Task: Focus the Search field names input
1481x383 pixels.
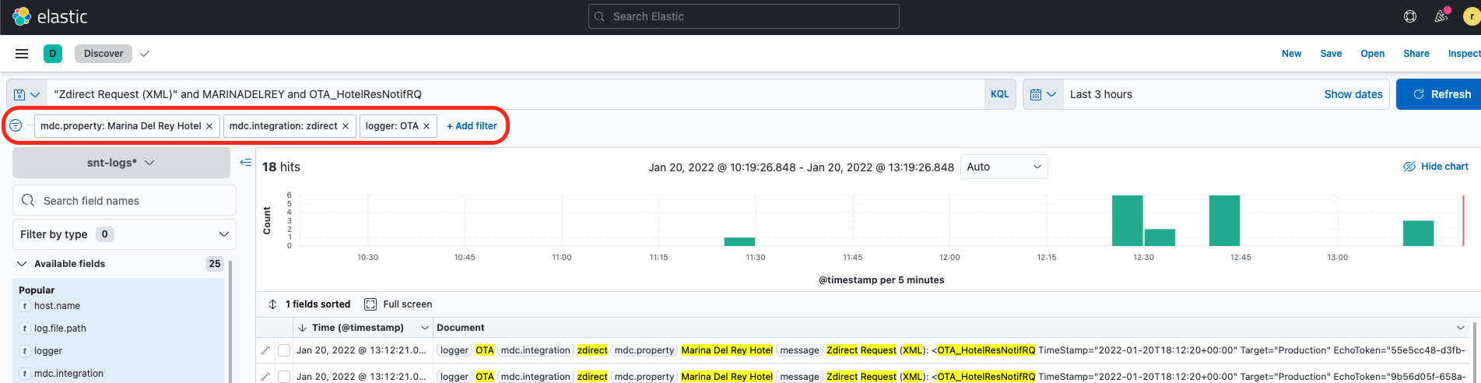Action: click(125, 200)
